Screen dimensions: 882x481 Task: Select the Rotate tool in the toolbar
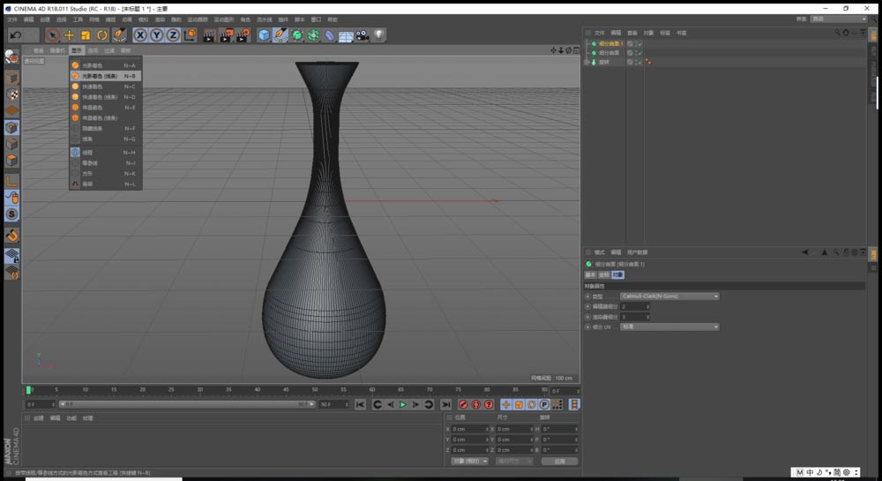pyautogui.click(x=101, y=35)
